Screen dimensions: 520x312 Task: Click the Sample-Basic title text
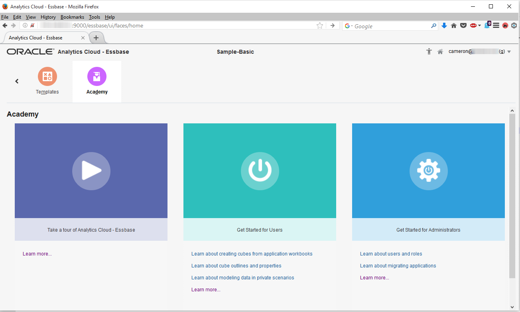tap(235, 52)
